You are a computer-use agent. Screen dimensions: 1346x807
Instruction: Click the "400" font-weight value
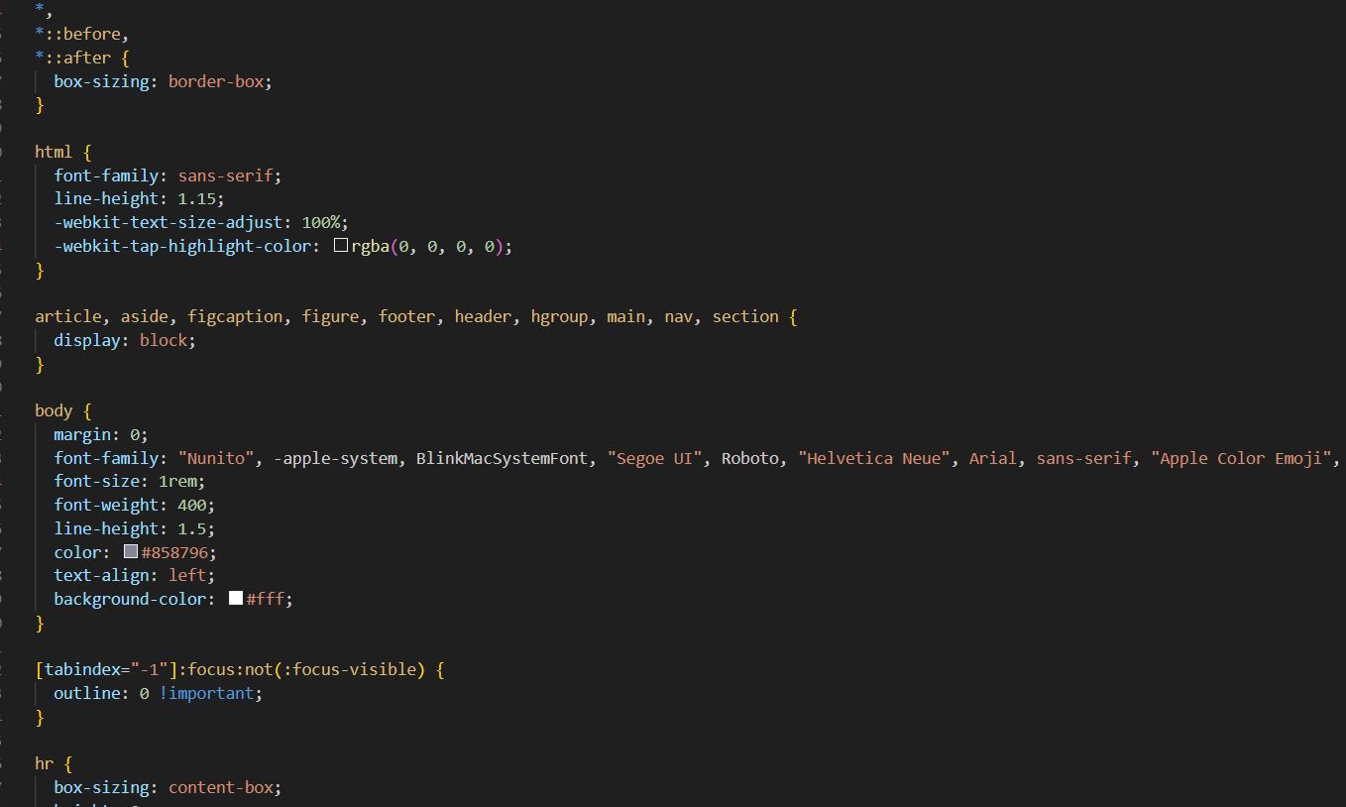click(x=192, y=505)
